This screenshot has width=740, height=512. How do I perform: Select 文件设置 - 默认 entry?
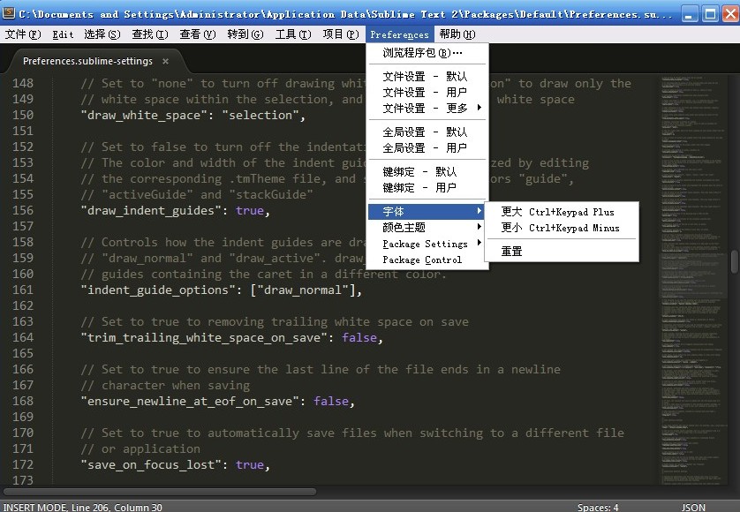pos(427,77)
